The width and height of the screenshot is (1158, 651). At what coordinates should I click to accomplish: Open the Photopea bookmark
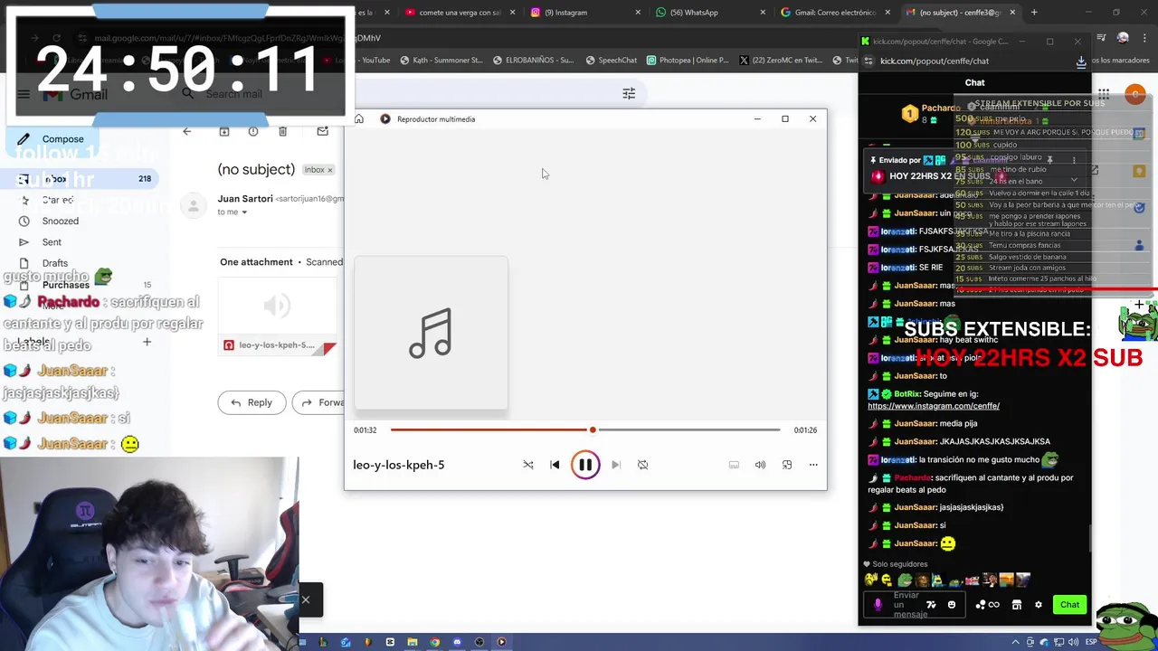[x=688, y=61]
